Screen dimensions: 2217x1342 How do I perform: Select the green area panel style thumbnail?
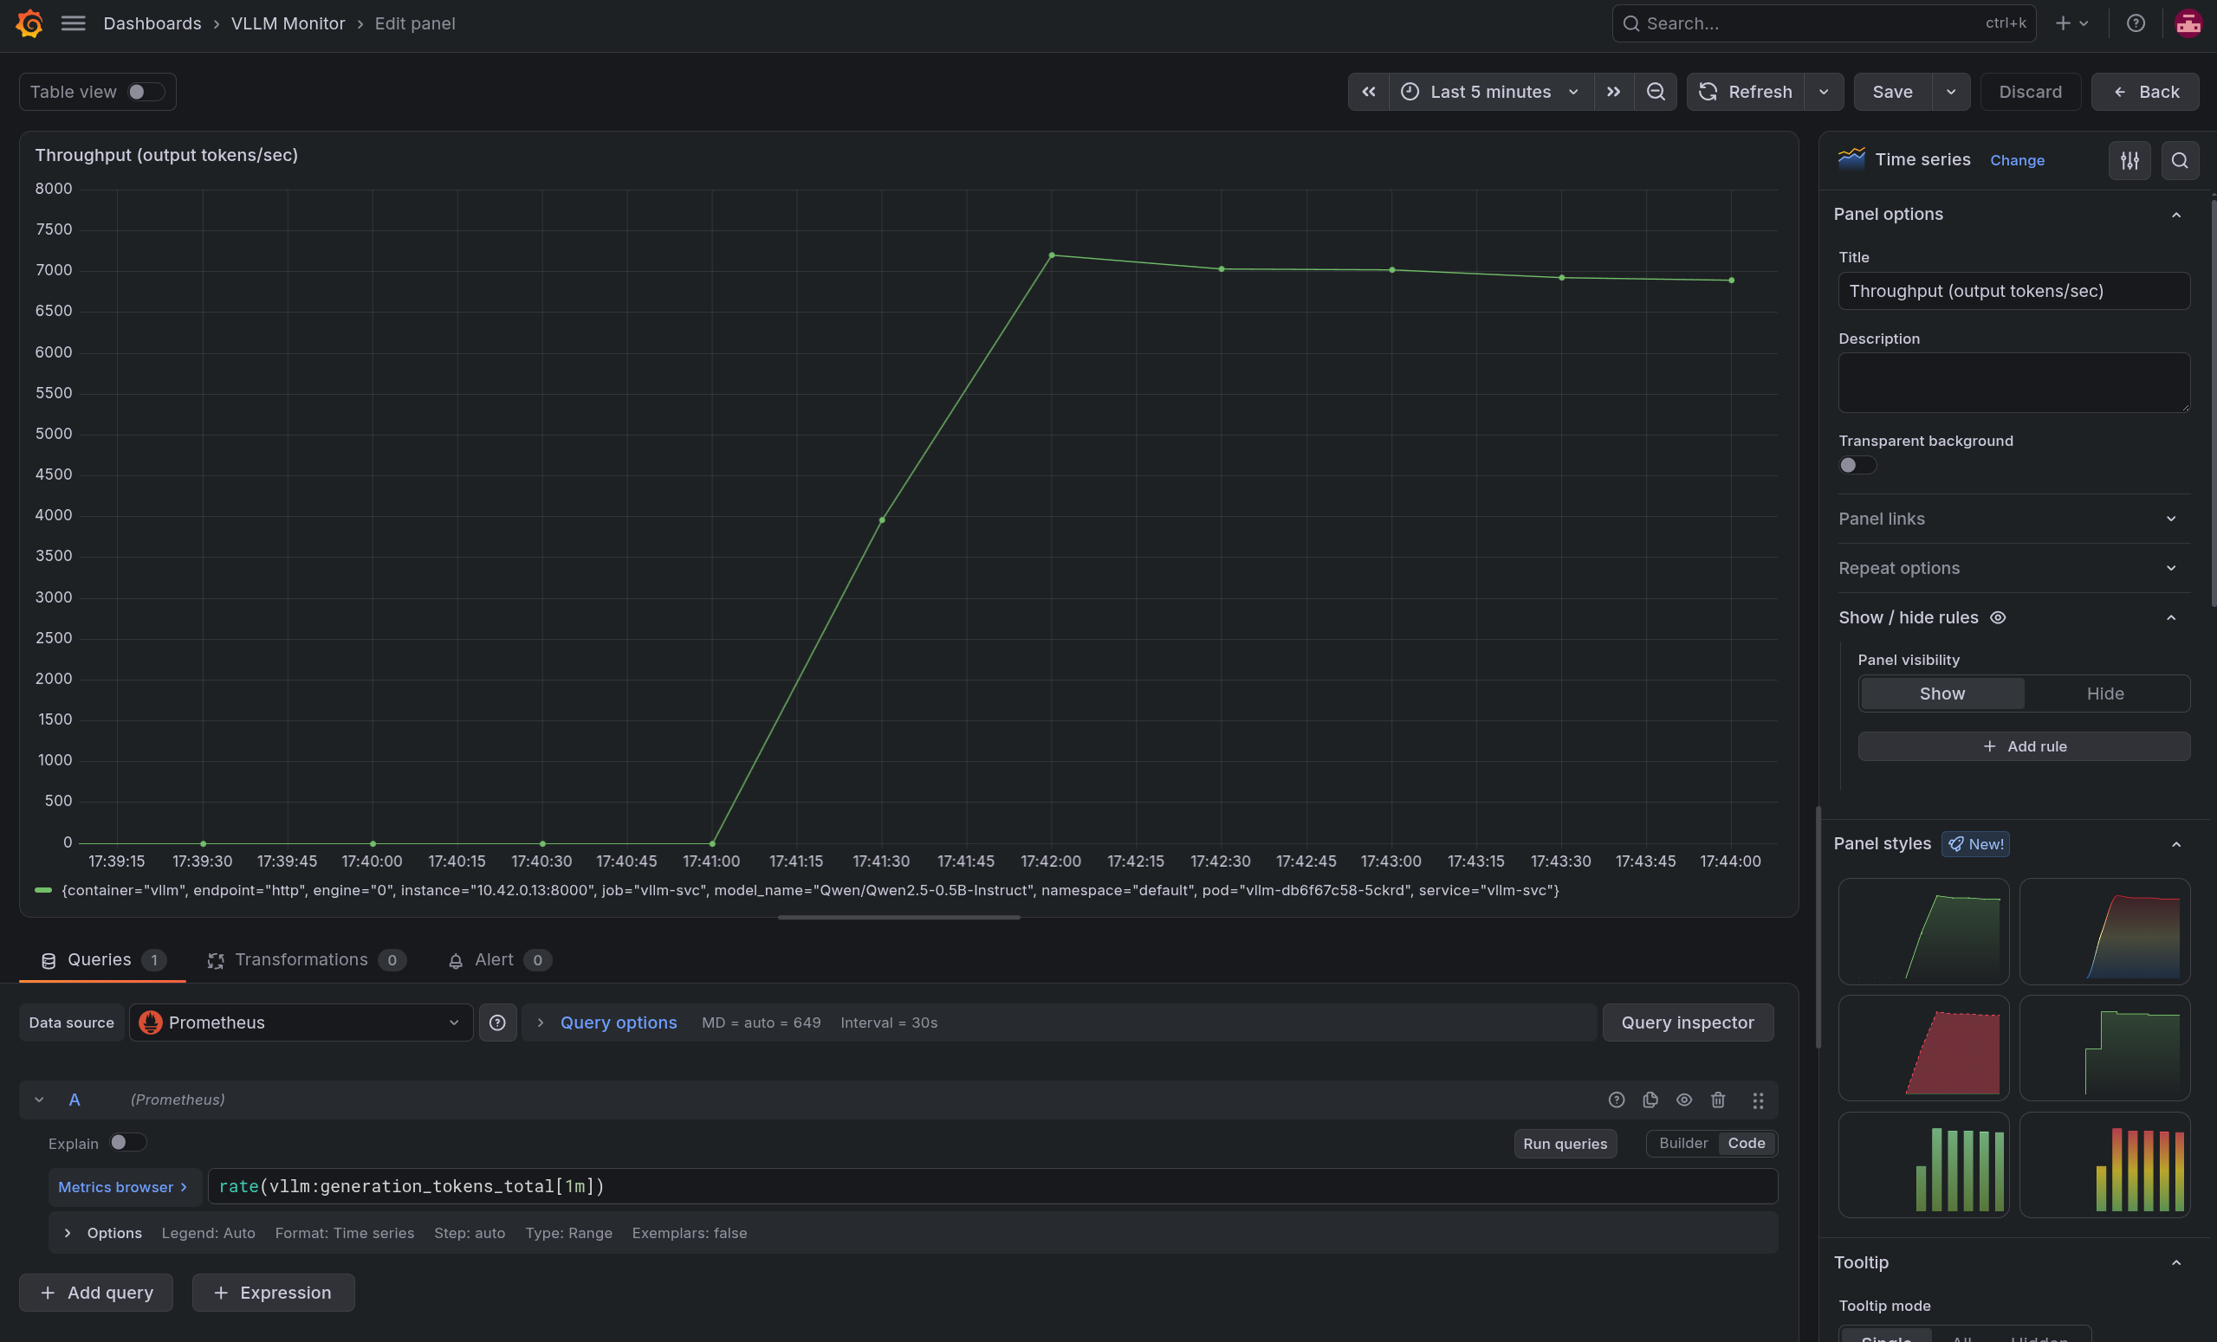(x=1922, y=931)
